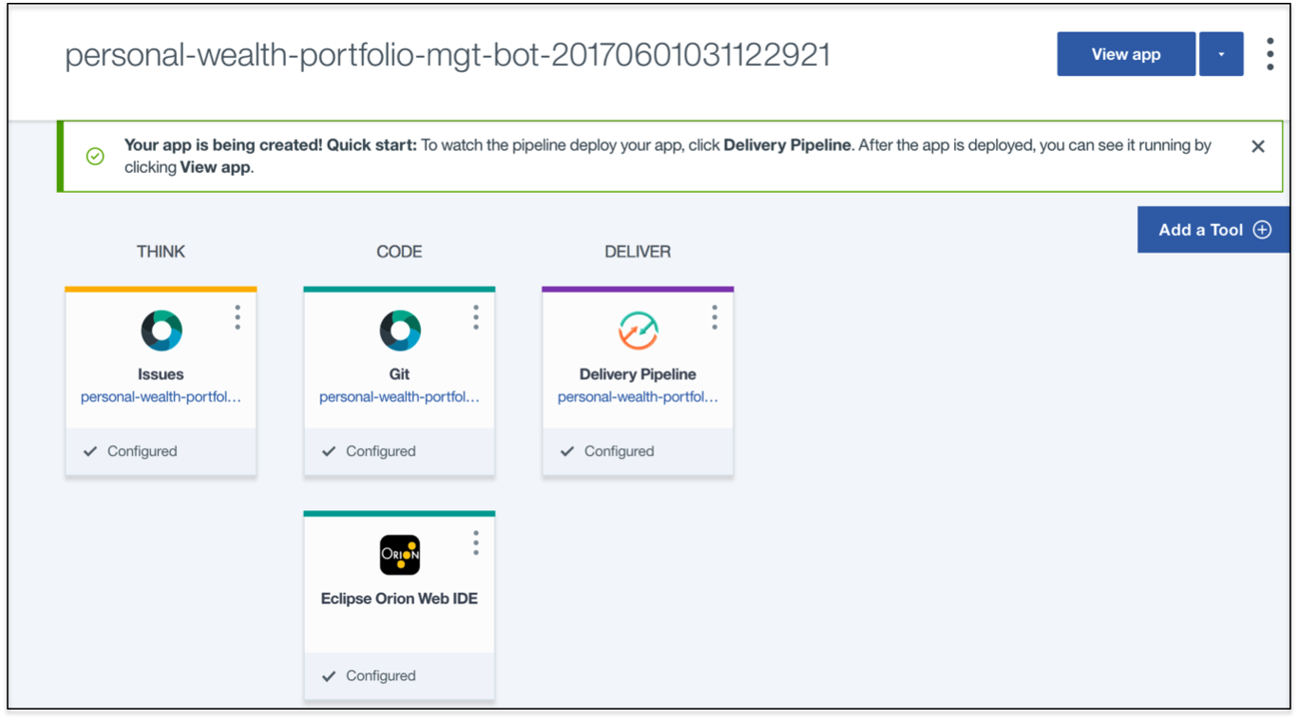Screen dimensions: 1298x720
Task: Open the Delivery Pipeline icon
Action: coord(638,331)
